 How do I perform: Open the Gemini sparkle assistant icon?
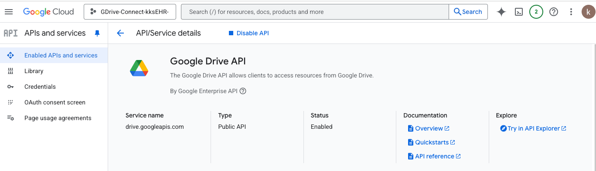pos(501,12)
